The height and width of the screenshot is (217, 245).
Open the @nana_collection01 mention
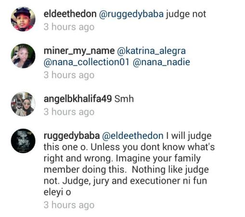point(86,62)
